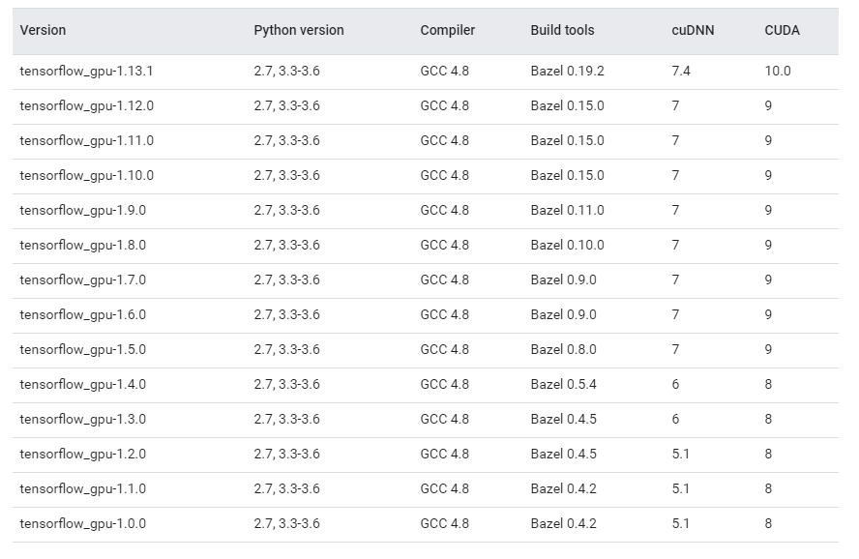Select the Bazel 0.5.4 cell

tap(563, 385)
